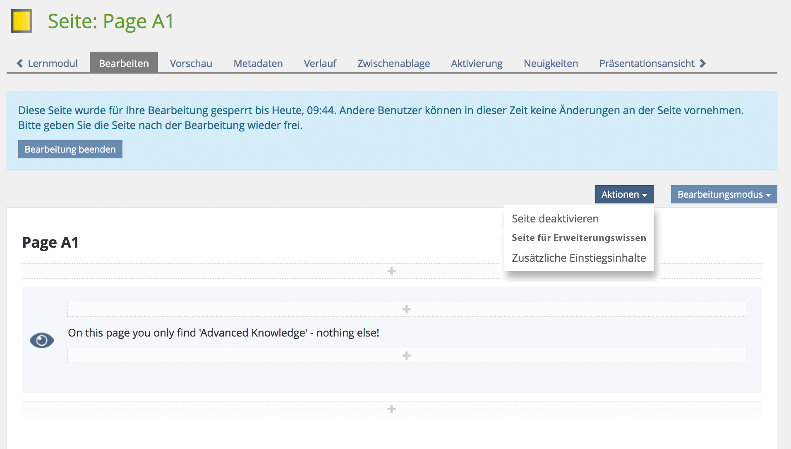Click the left chevron before Lernmodul

tap(19, 63)
